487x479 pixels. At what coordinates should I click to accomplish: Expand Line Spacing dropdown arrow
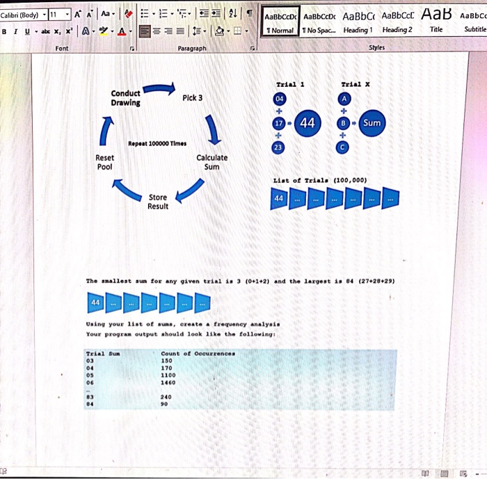click(205, 31)
